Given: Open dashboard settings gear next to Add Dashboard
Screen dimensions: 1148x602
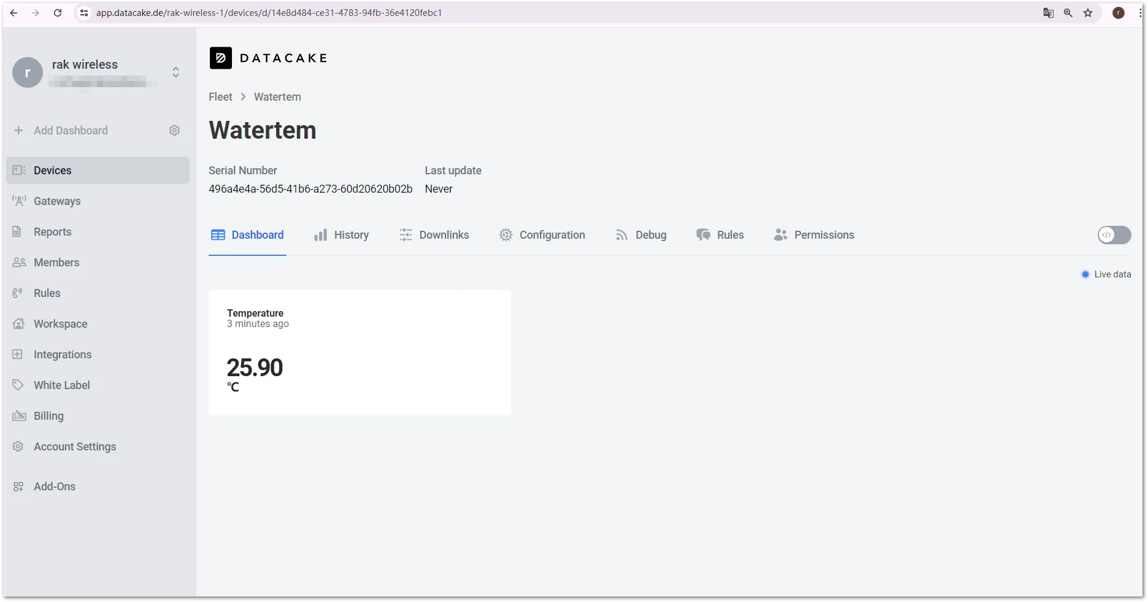Looking at the screenshot, I should pos(175,131).
